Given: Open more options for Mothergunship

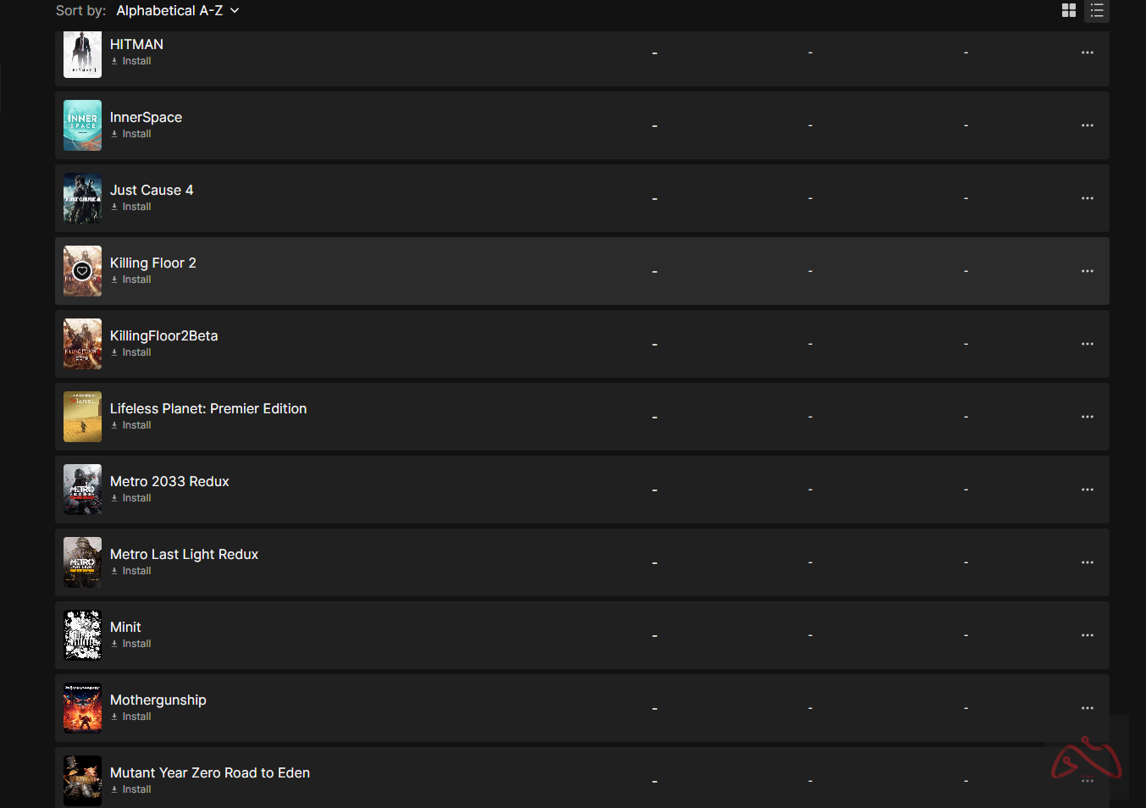Looking at the screenshot, I should pos(1088,708).
